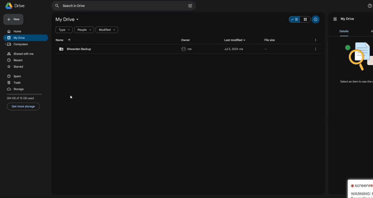Open column header more options menu
Image resolution: width=373 pixels, height=198 pixels.
click(315, 40)
